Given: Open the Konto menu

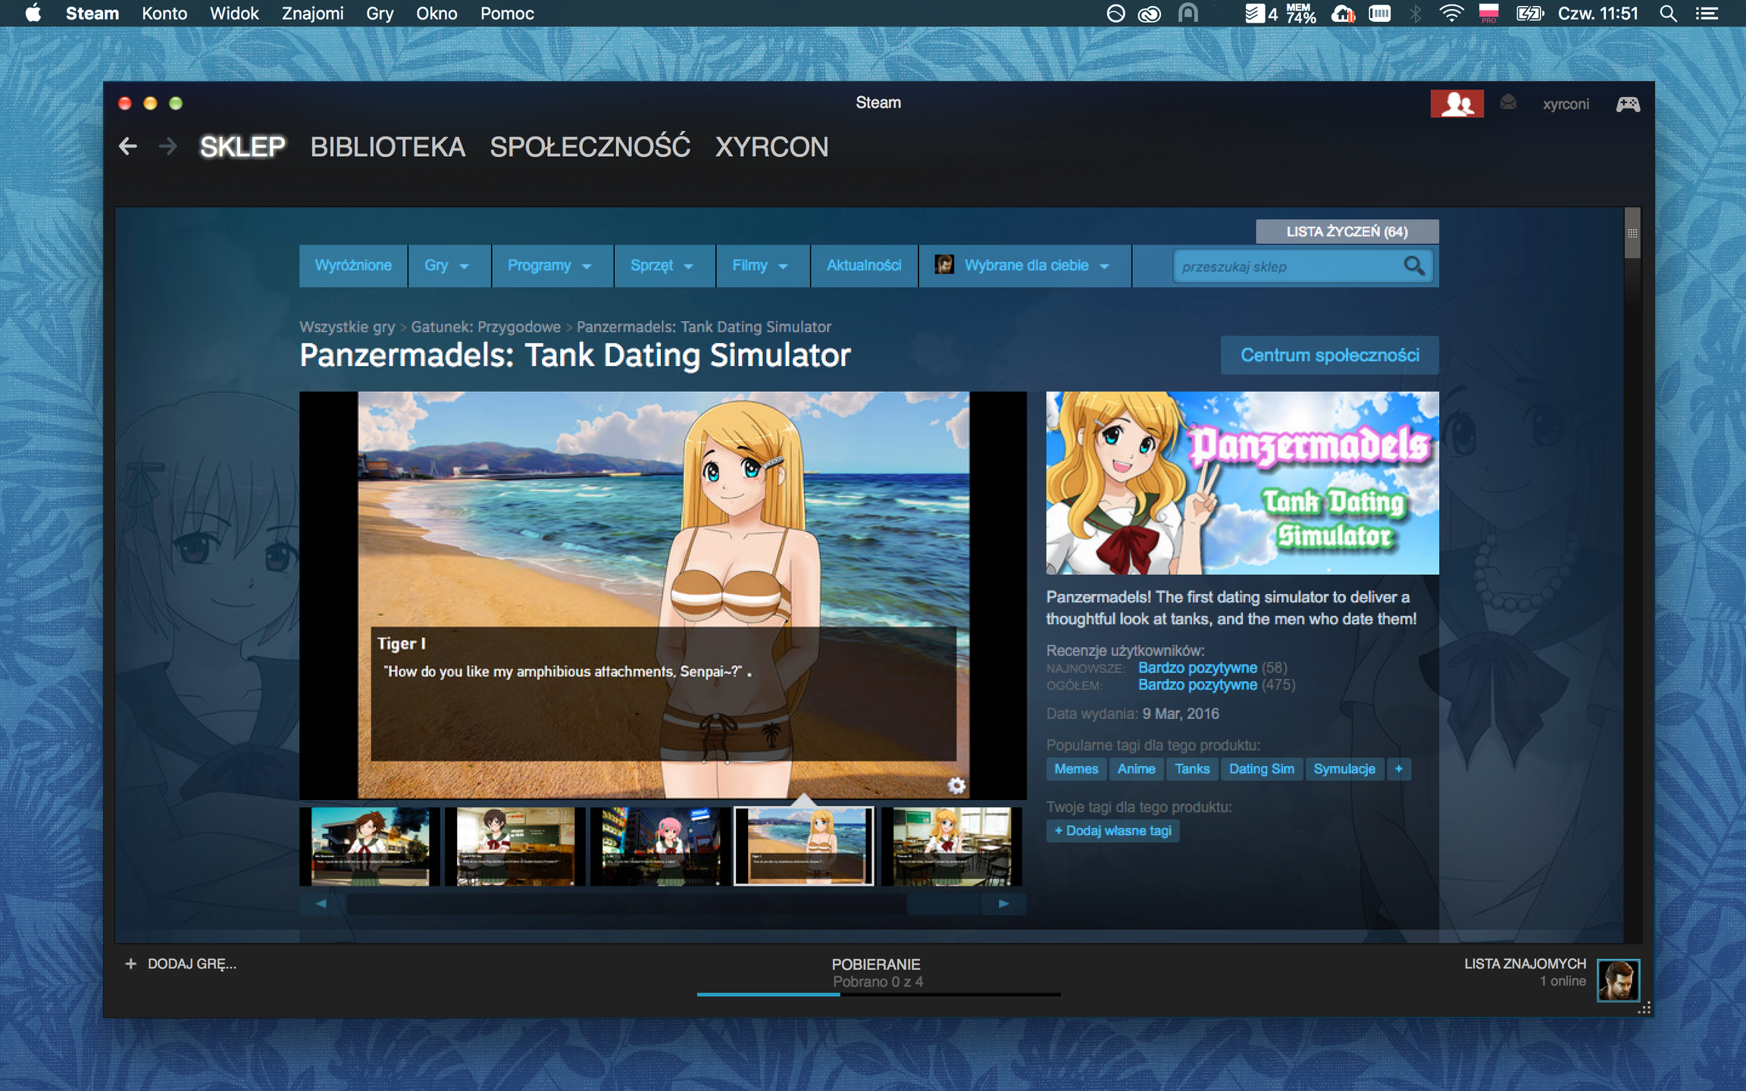Looking at the screenshot, I should point(164,14).
